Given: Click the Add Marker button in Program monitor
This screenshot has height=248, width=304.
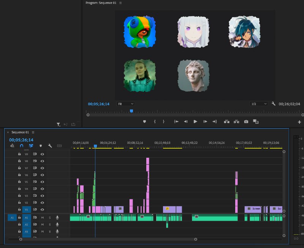Looking at the screenshot, I should pos(144,121).
